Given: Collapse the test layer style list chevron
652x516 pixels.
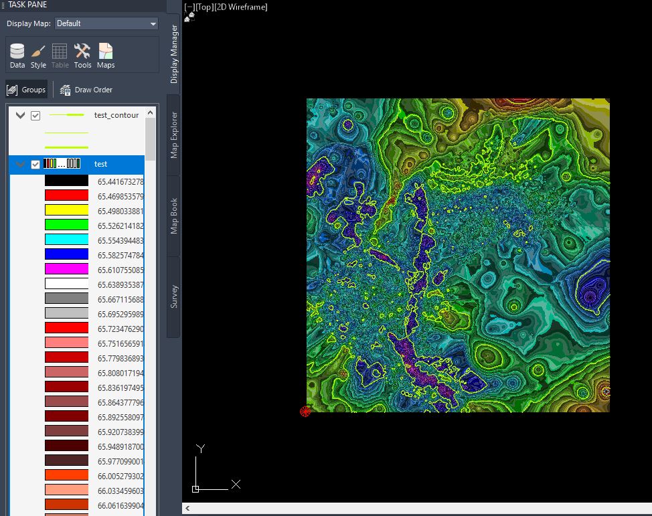Looking at the screenshot, I should pyautogui.click(x=19, y=164).
